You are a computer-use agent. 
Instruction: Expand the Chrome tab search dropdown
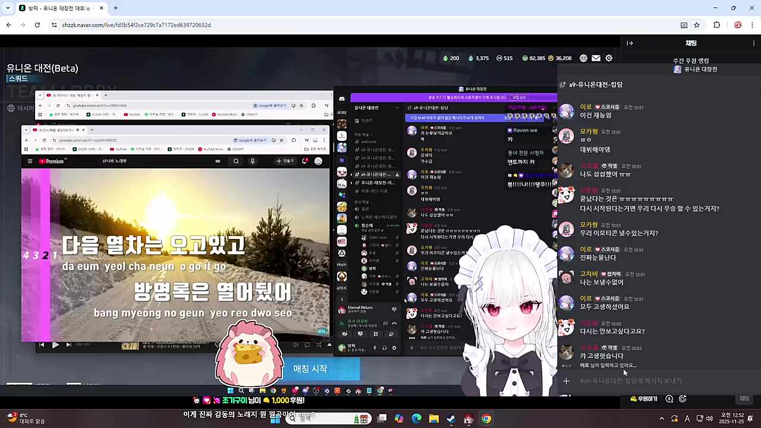[x=8, y=8]
